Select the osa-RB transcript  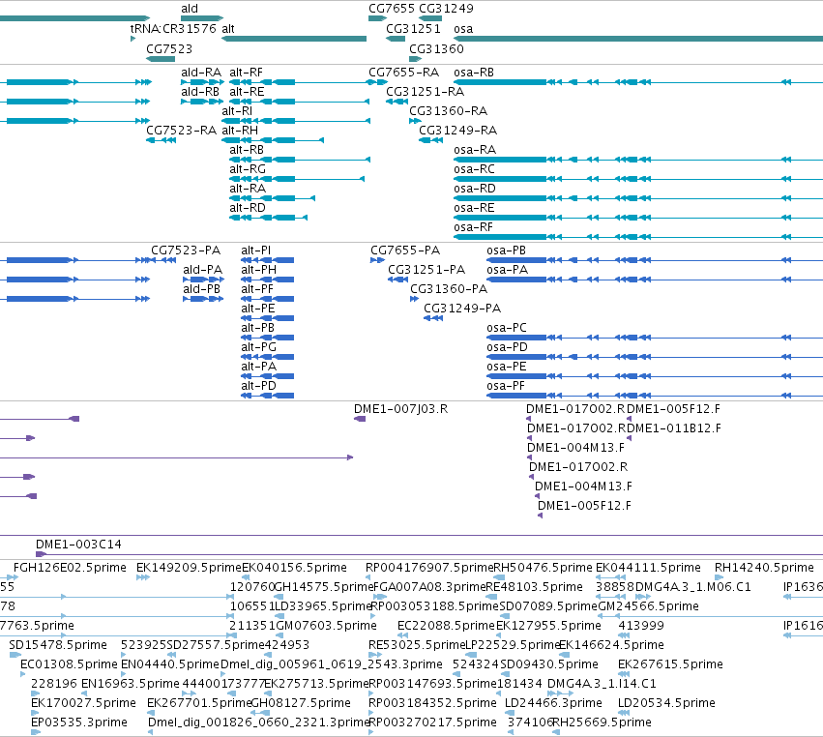(638, 82)
